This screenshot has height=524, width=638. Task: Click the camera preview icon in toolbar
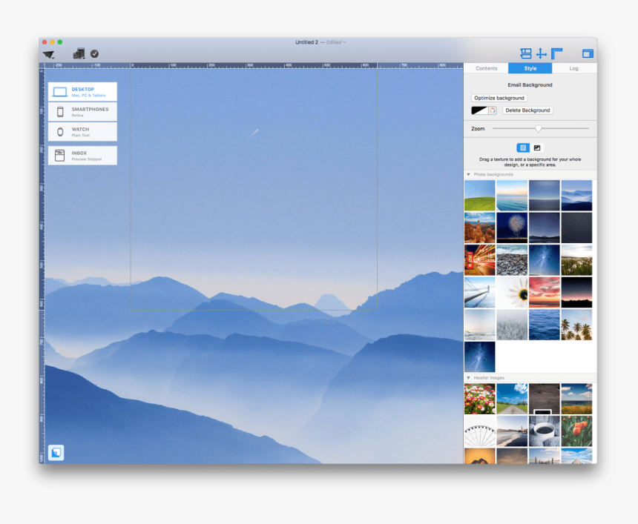[79, 53]
